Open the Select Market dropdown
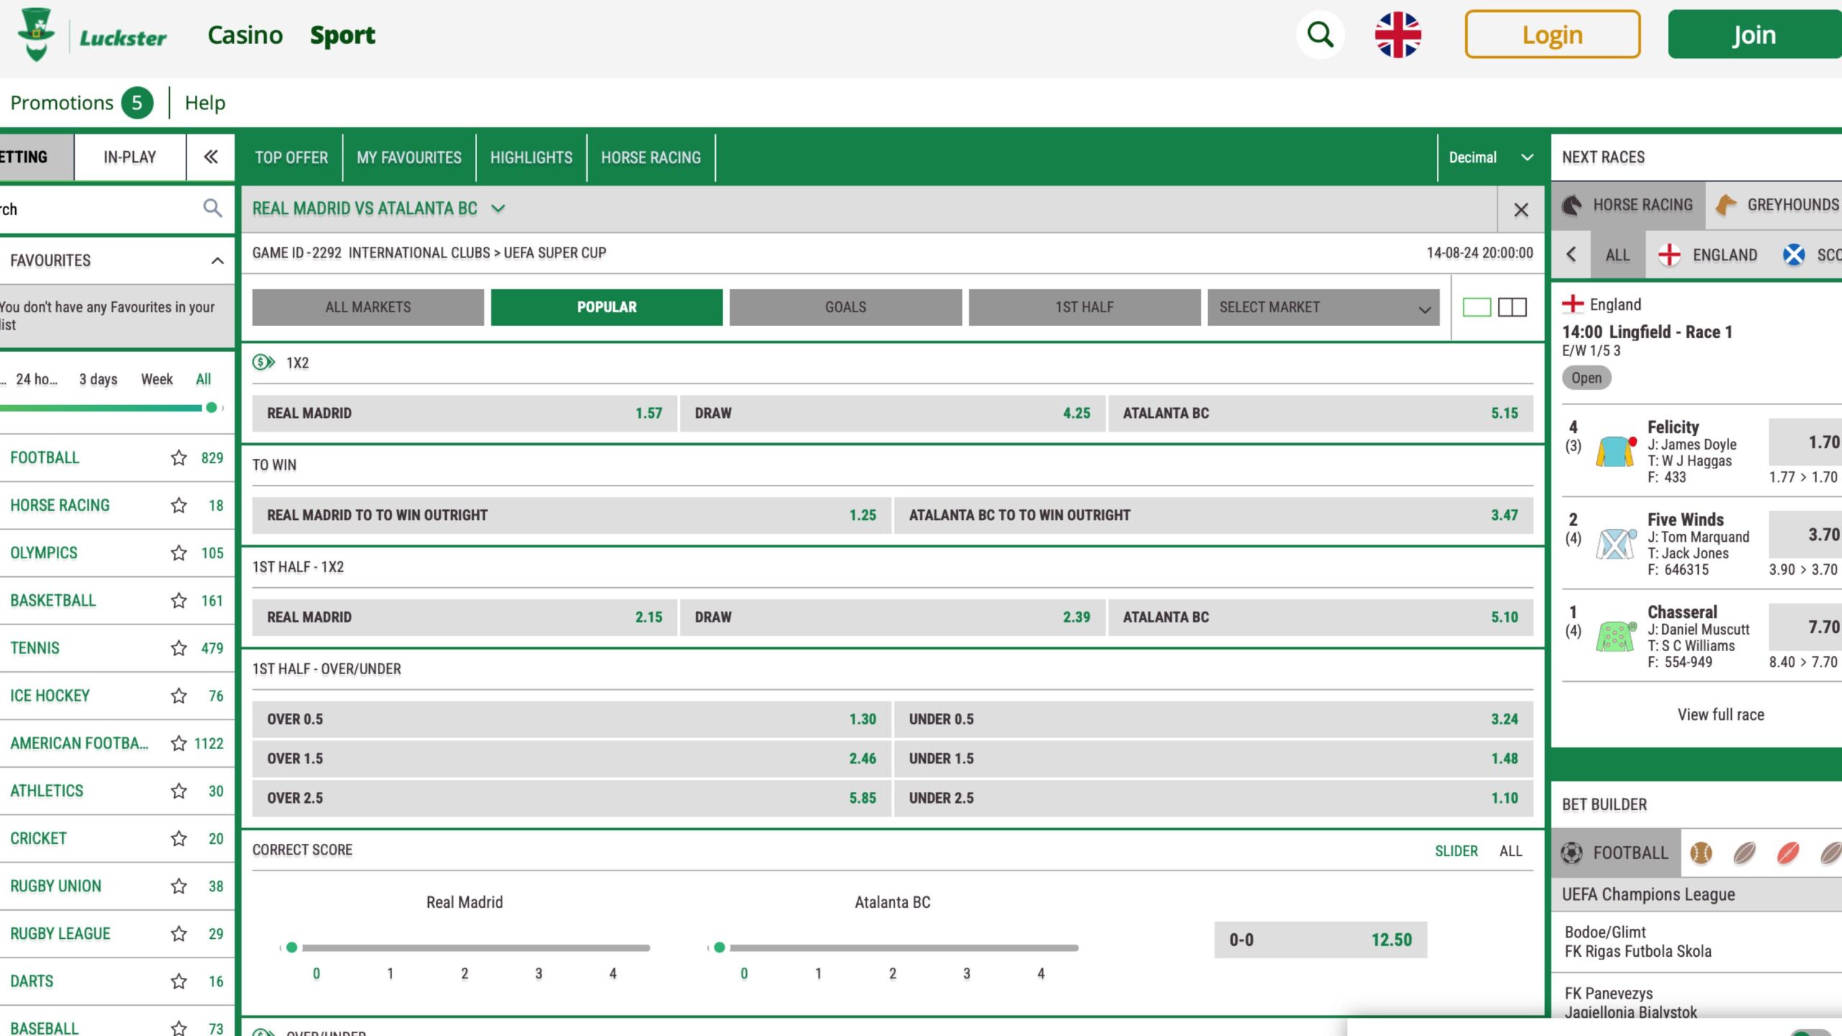1842x1036 pixels. click(x=1323, y=307)
